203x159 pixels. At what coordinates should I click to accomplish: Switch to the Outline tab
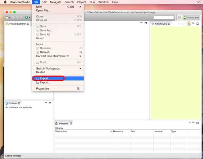[x=13, y=103]
